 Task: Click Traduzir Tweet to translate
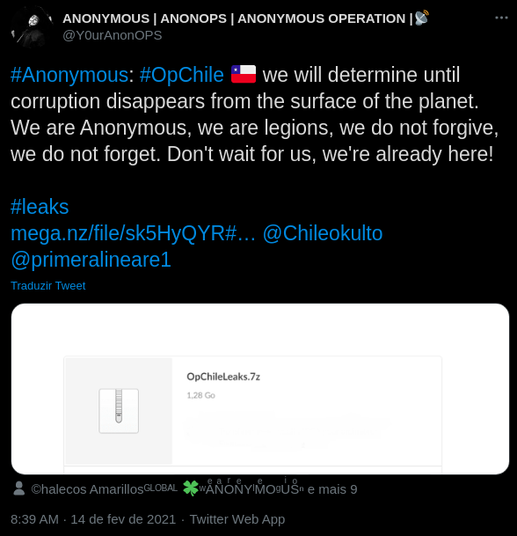(47, 286)
